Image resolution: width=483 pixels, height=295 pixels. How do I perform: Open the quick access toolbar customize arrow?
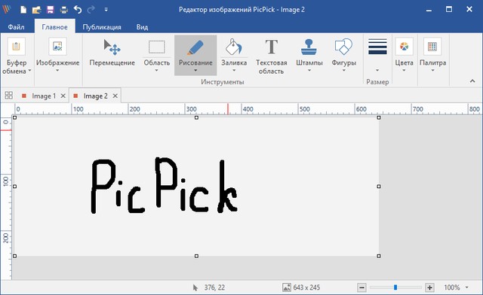tap(106, 10)
